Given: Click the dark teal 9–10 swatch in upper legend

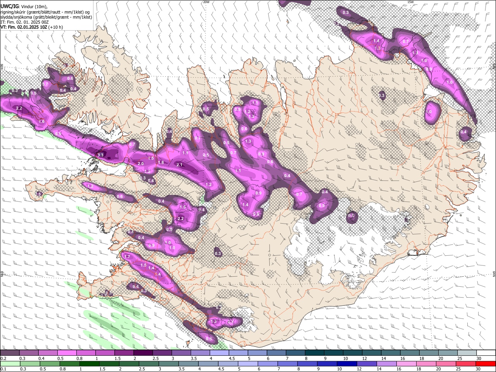Looking at the screenshot, I should [x=333, y=353].
